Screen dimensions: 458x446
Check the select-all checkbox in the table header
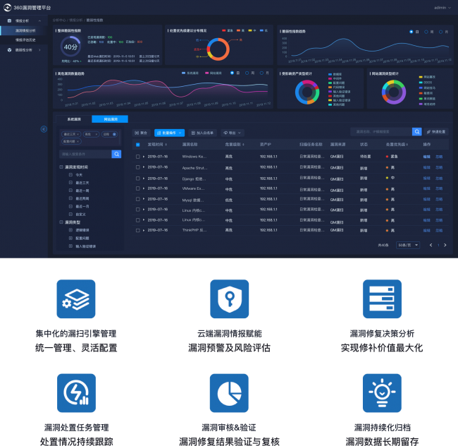138,145
